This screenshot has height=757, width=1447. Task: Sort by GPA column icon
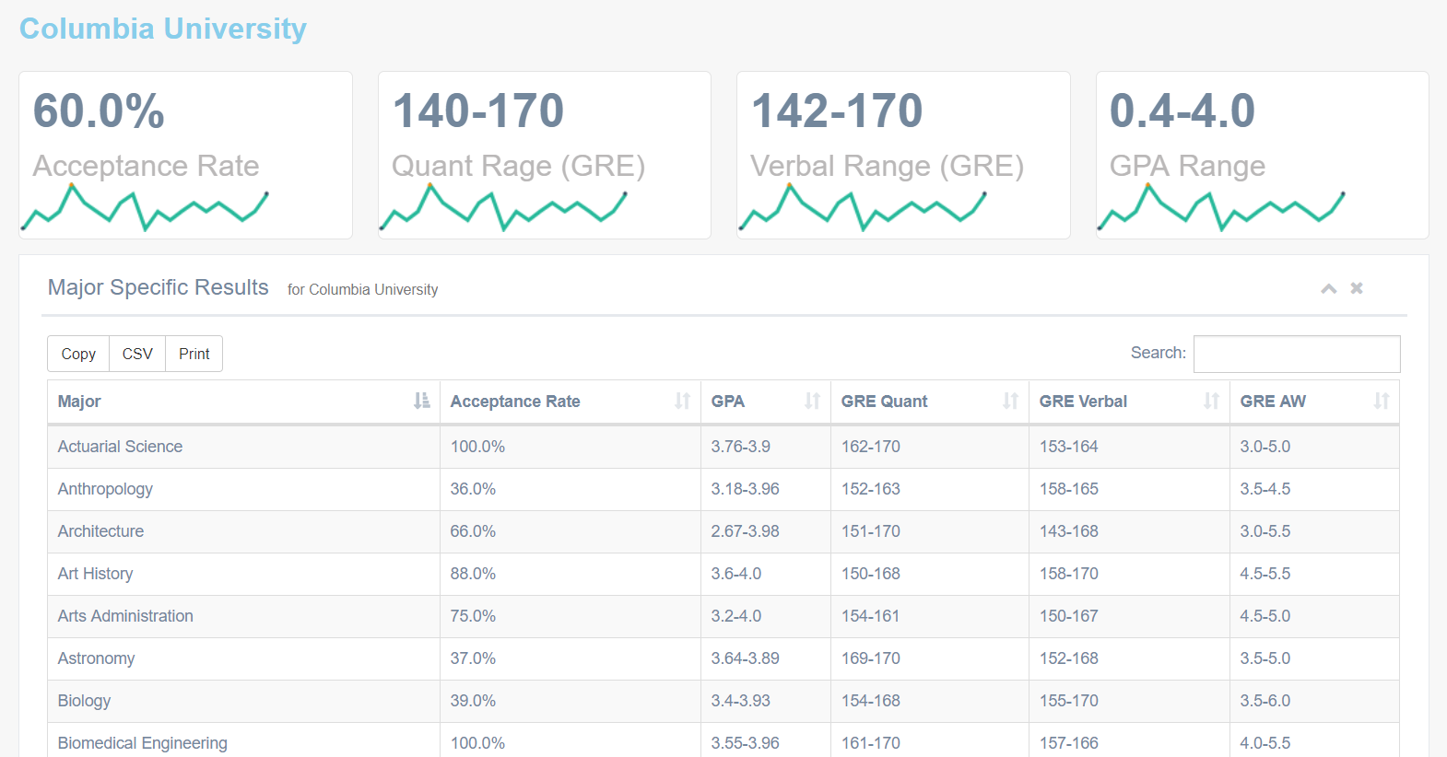point(812,401)
